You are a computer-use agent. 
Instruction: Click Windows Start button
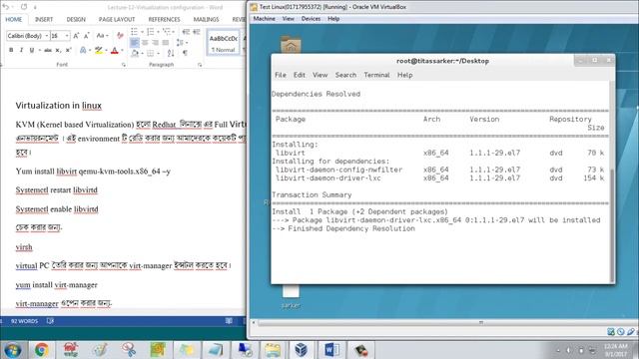[x=13, y=350]
